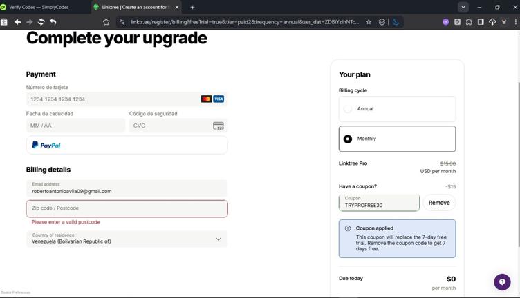Click the 'Complete your upgrade' heading
520x298 pixels.
117,38
